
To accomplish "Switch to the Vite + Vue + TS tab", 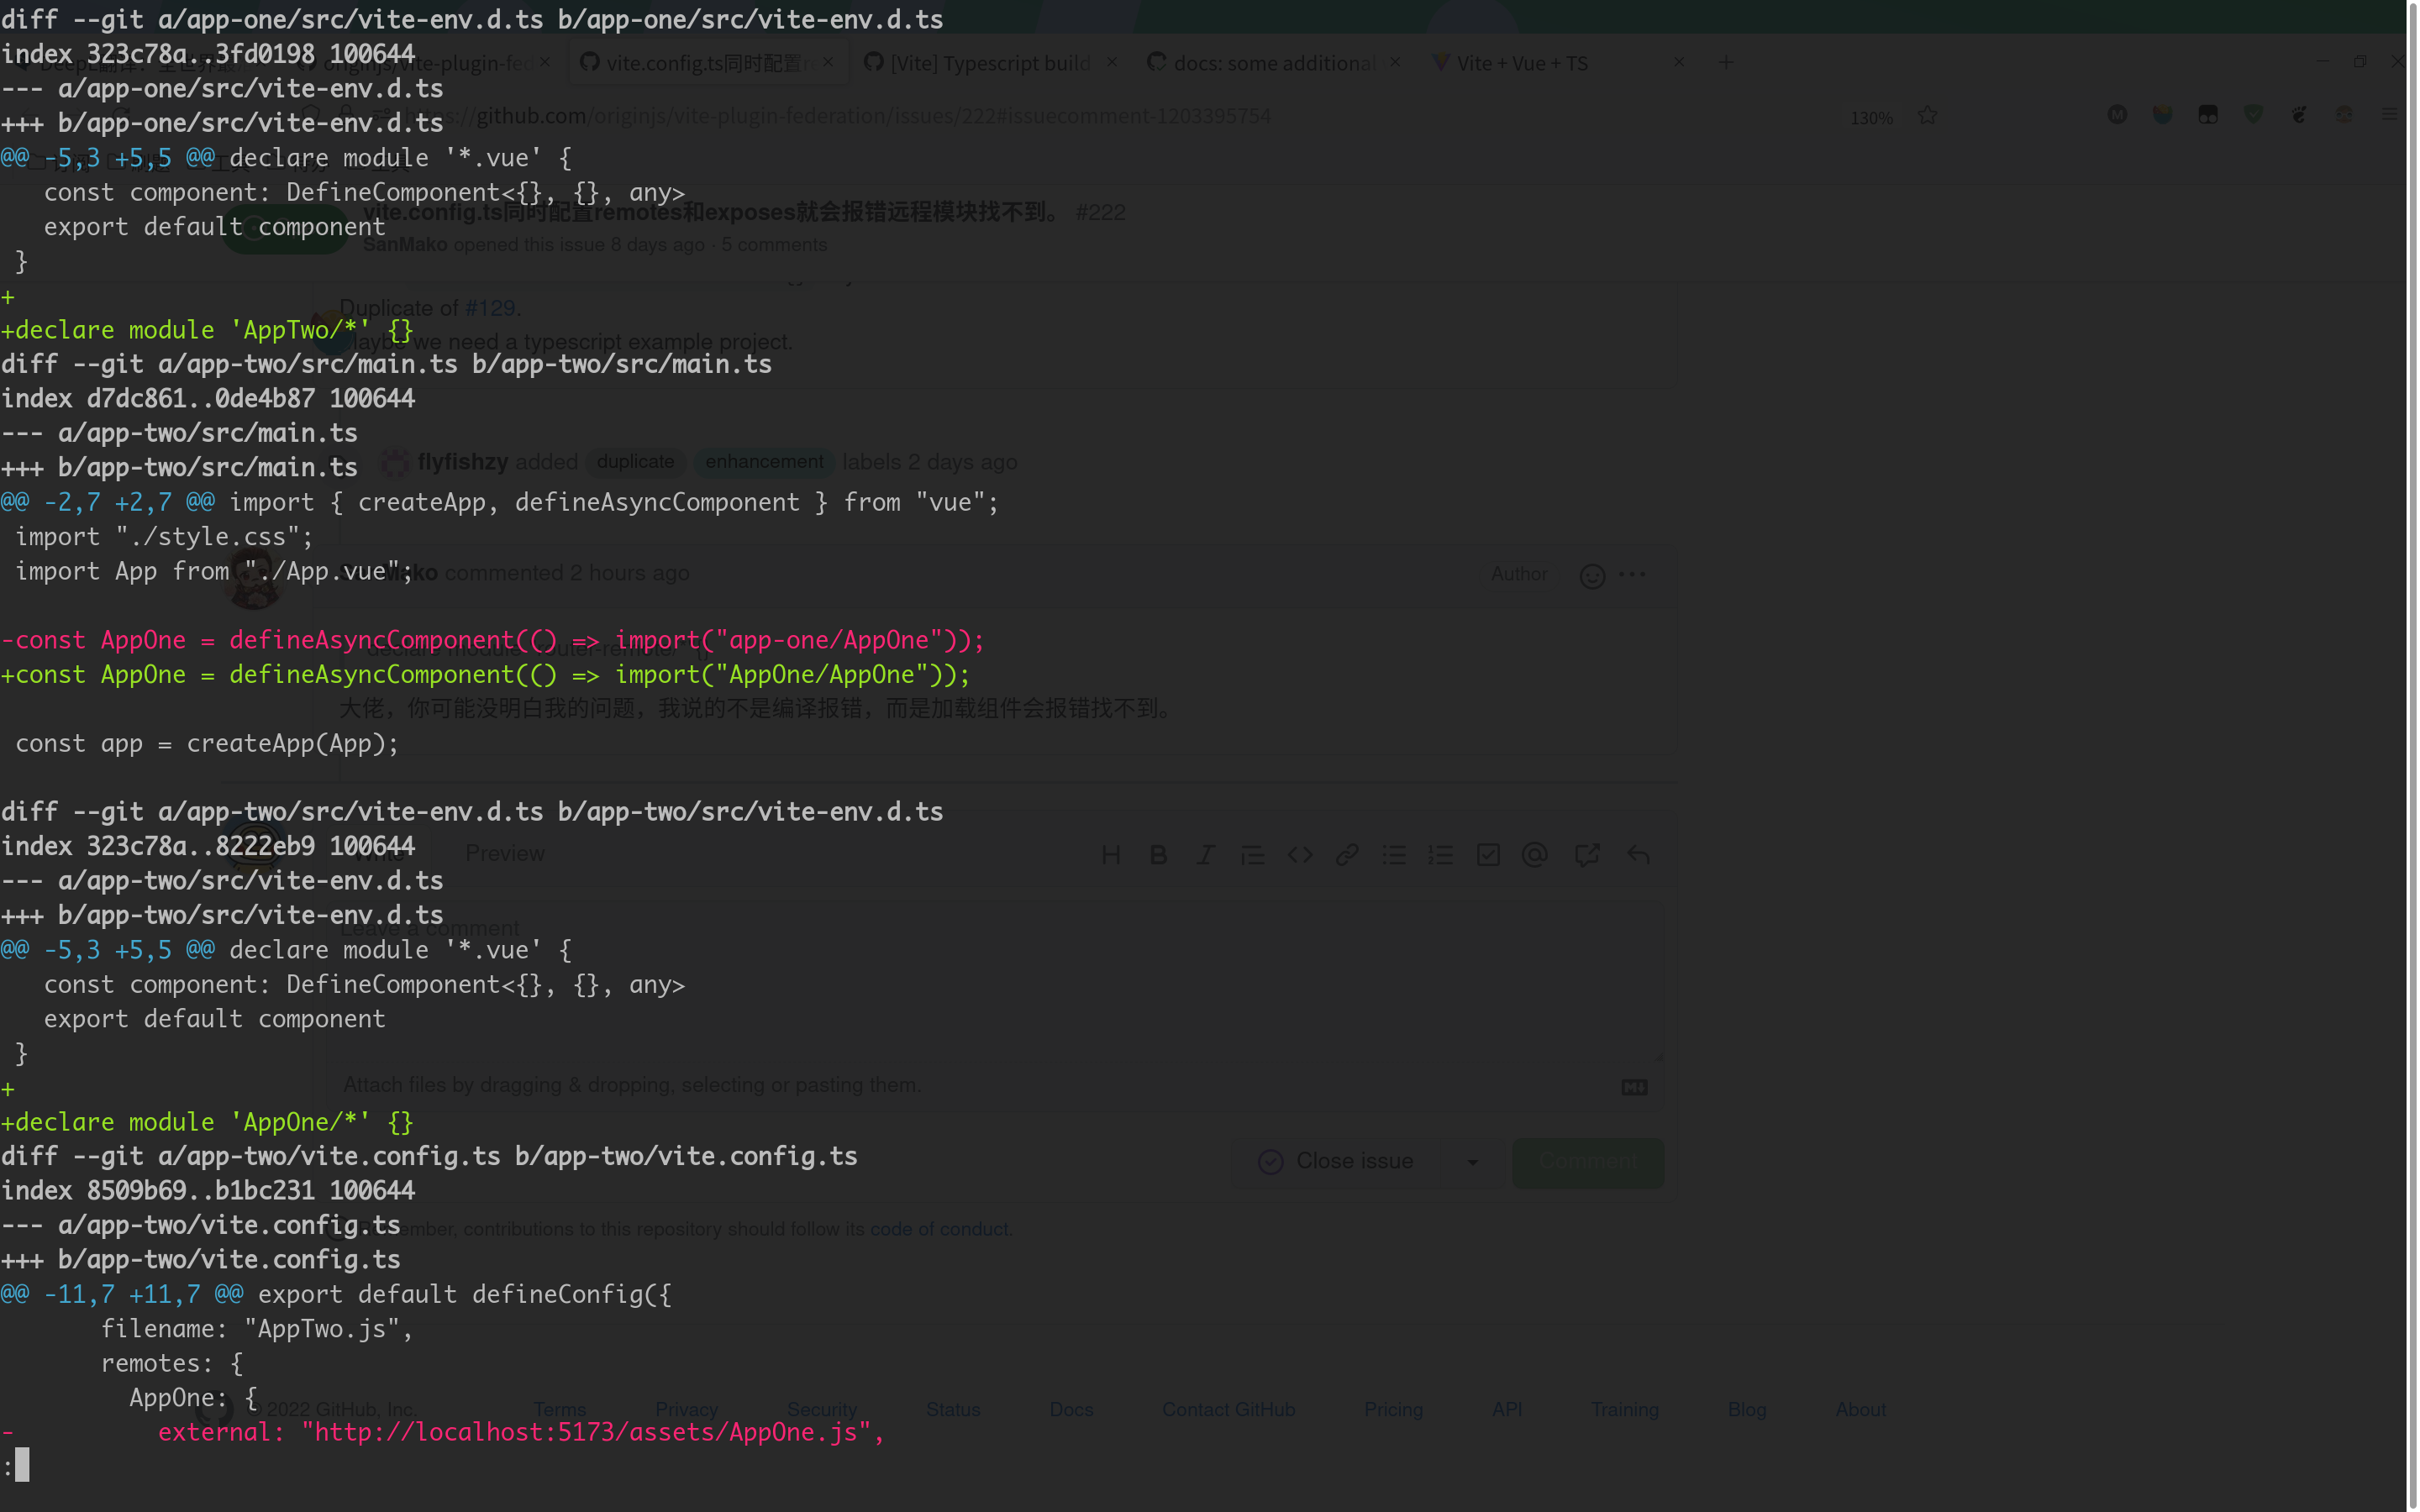I will [1521, 63].
